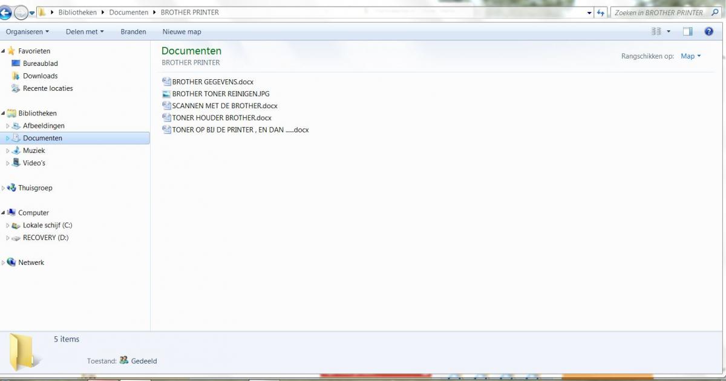The image size is (726, 381).
Task: Select Documenten in the address bar path
Action: pos(129,12)
